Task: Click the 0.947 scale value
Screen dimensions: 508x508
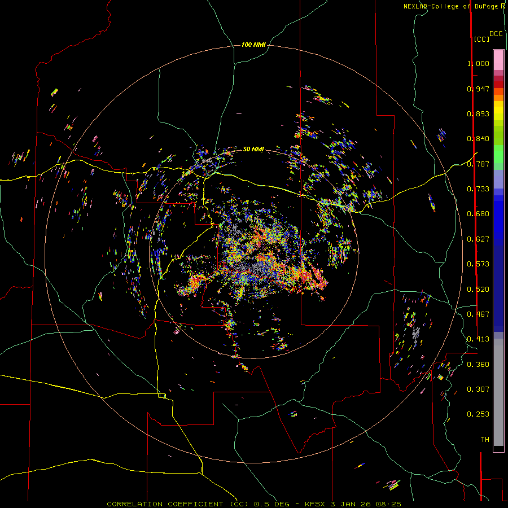Action: (x=478, y=89)
